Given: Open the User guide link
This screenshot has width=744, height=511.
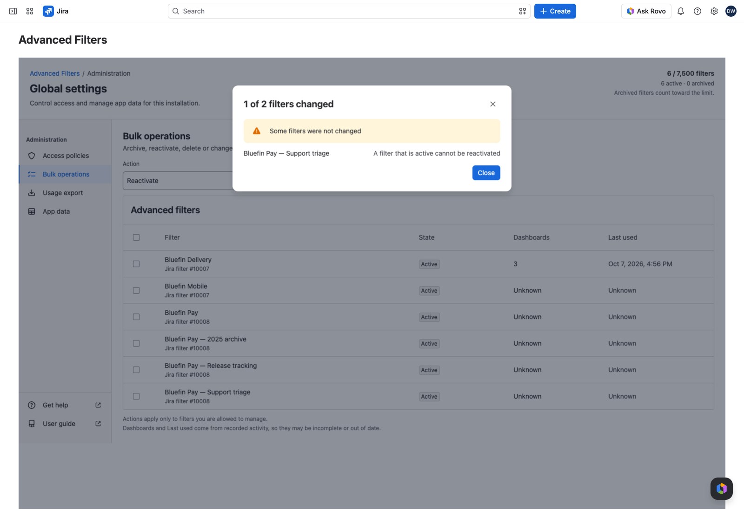Looking at the screenshot, I should coord(65,424).
